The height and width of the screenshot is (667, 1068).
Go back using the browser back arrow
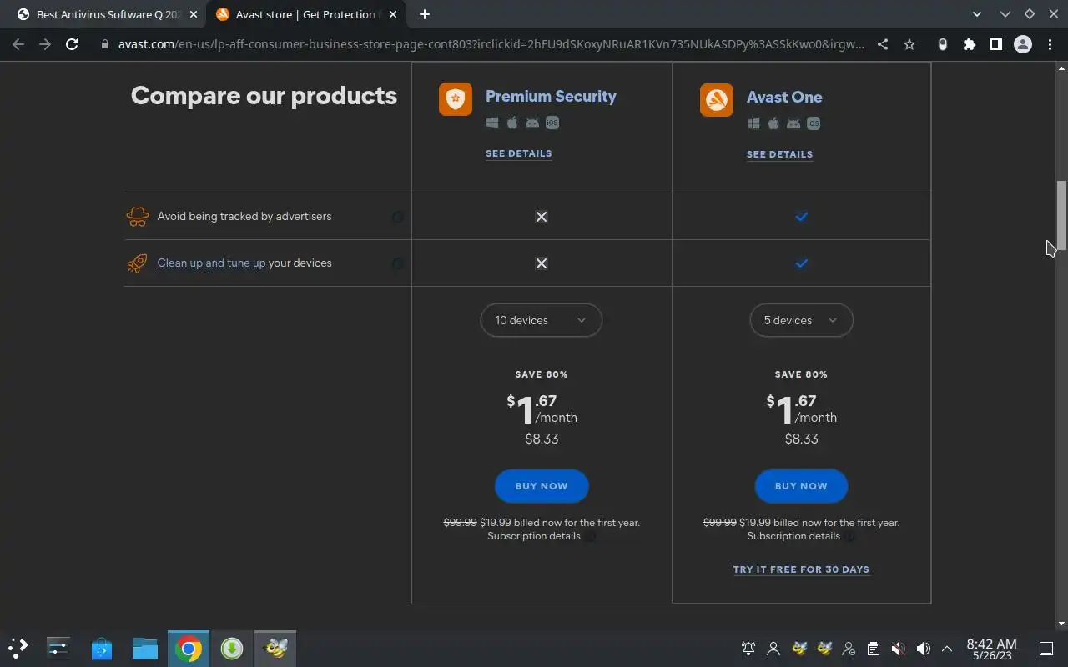(18, 44)
